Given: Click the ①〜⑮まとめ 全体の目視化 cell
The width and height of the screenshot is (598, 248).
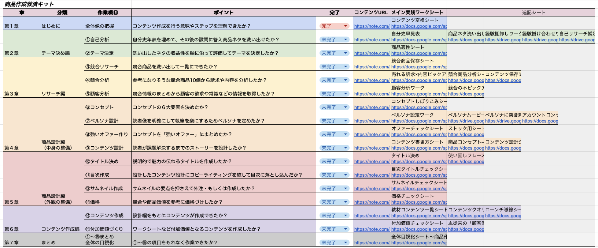Looking at the screenshot, I should point(108,240).
